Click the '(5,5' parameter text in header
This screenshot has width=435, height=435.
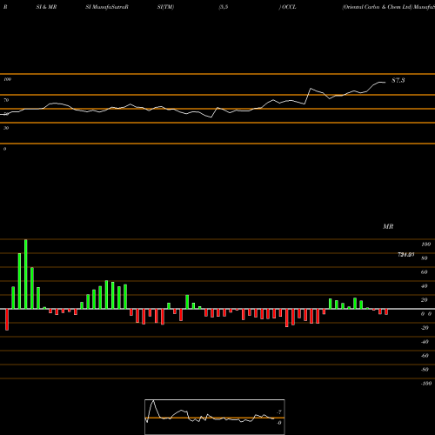click(x=224, y=7)
